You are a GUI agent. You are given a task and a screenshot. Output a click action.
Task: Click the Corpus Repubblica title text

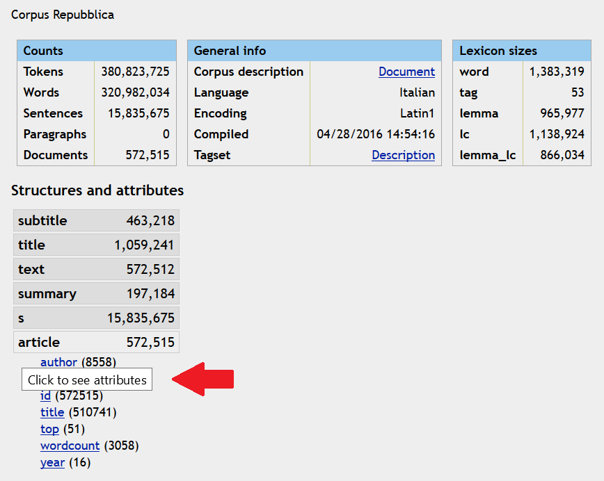point(63,15)
